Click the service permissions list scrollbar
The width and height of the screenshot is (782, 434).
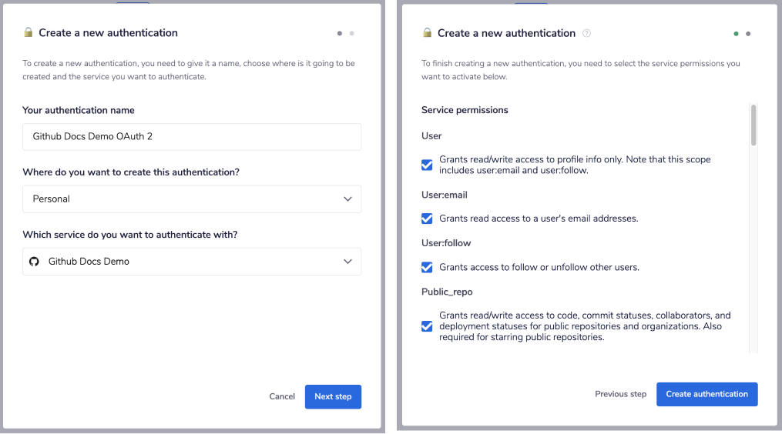click(753, 125)
